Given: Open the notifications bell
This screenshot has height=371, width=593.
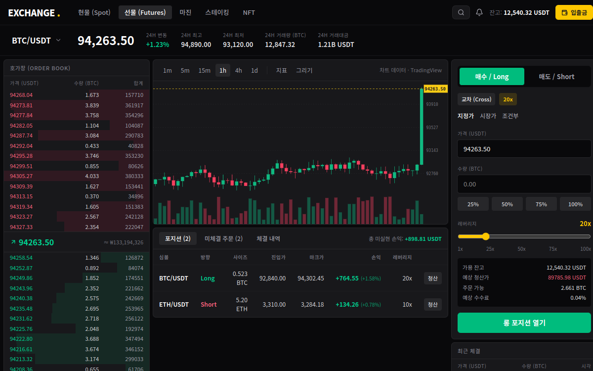Looking at the screenshot, I should (479, 12).
